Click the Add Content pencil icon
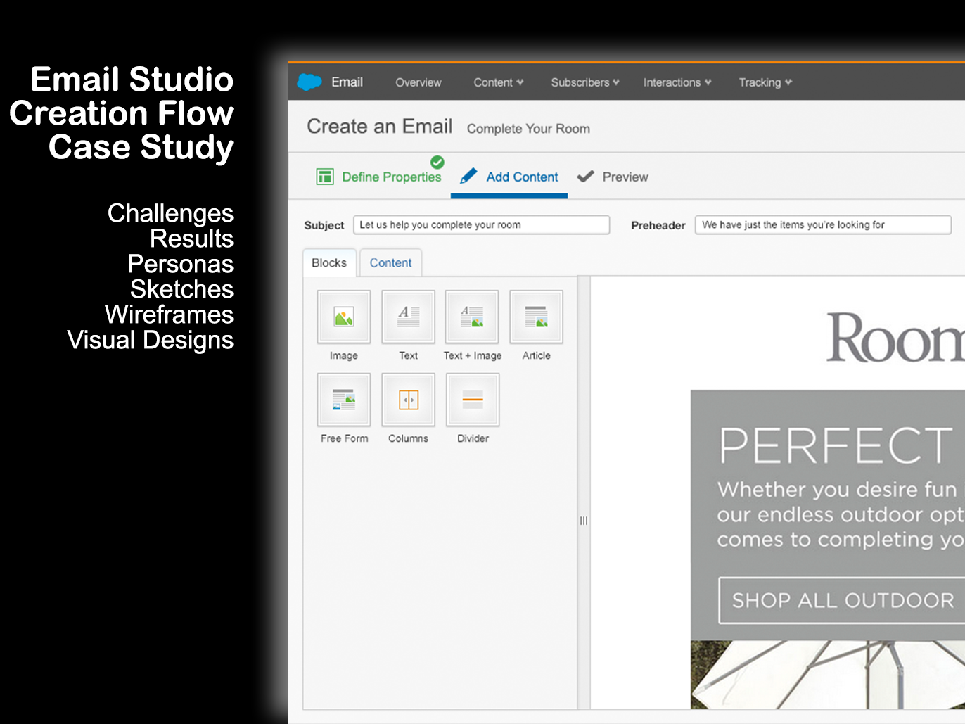This screenshot has width=965, height=724. click(468, 176)
